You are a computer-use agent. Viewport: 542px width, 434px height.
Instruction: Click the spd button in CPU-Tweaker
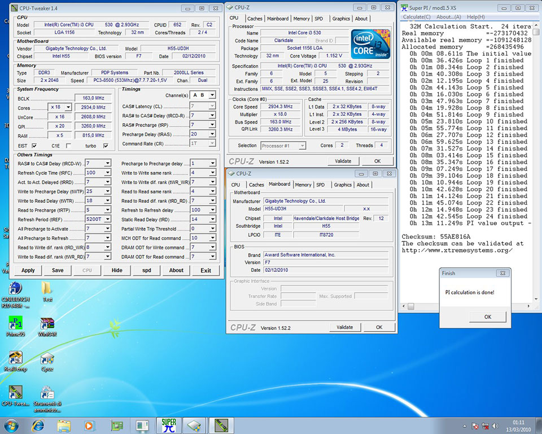click(x=147, y=270)
